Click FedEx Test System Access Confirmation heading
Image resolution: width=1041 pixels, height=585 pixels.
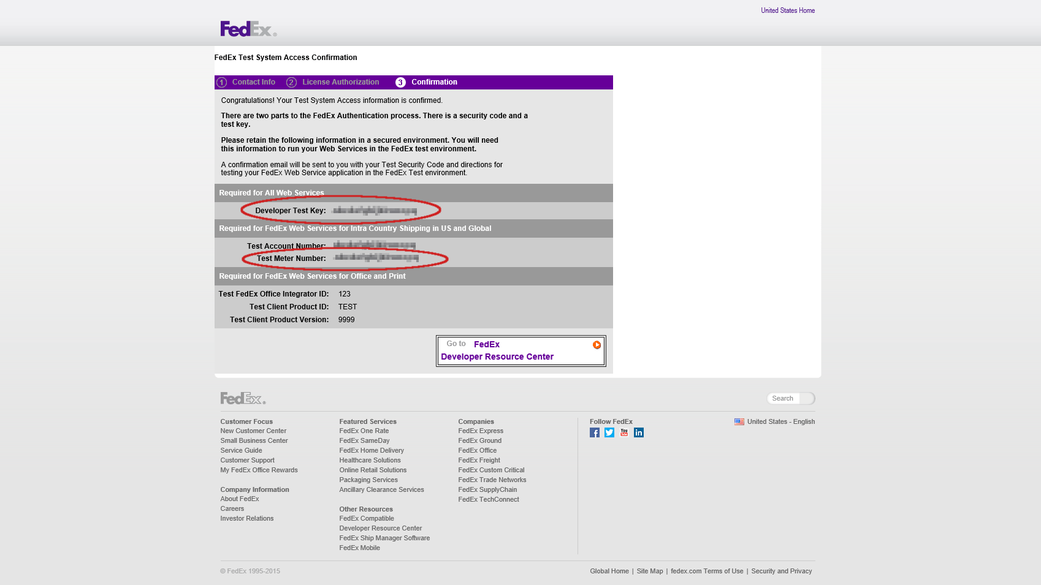pos(286,58)
